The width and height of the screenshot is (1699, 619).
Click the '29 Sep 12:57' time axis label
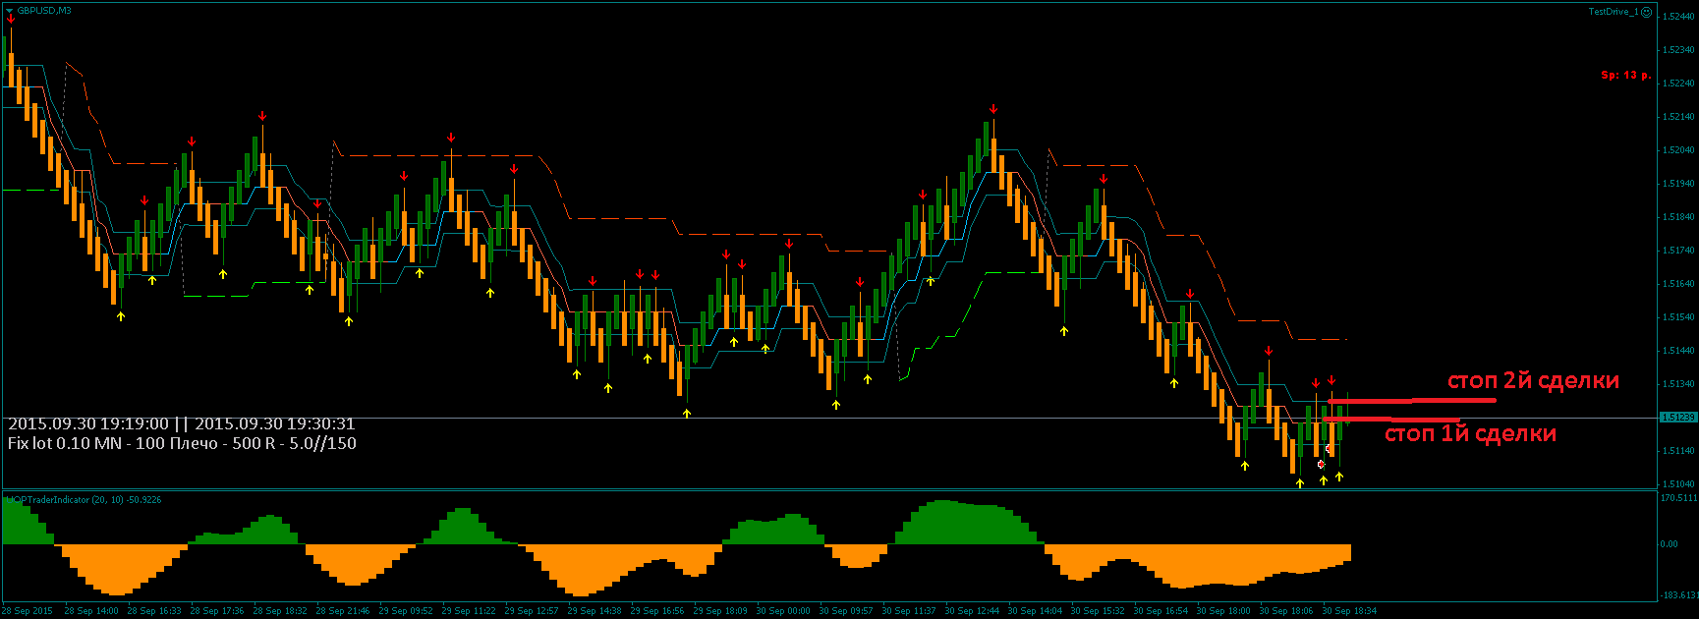pos(532,610)
